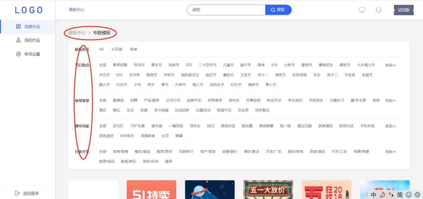Image resolution: width=423 pixels, height=199 pixels.
Task: Click the LOGO in the sidebar
Action: click(29, 10)
